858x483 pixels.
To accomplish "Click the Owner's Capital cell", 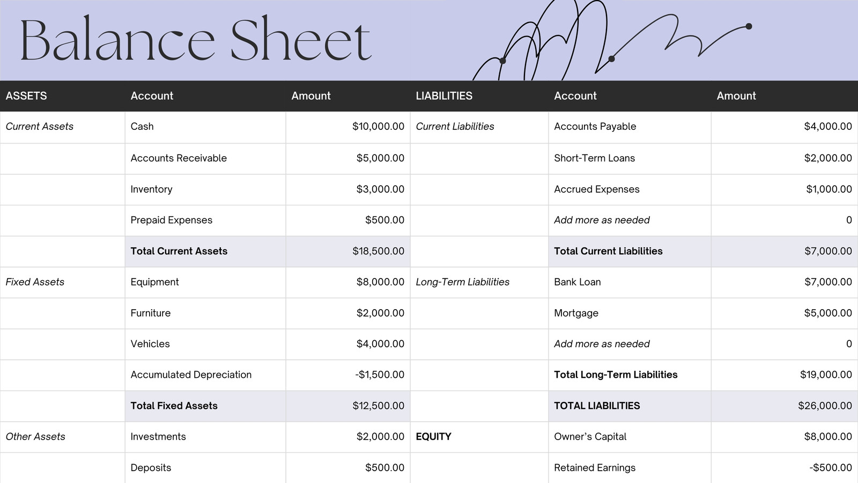I will tap(590, 436).
